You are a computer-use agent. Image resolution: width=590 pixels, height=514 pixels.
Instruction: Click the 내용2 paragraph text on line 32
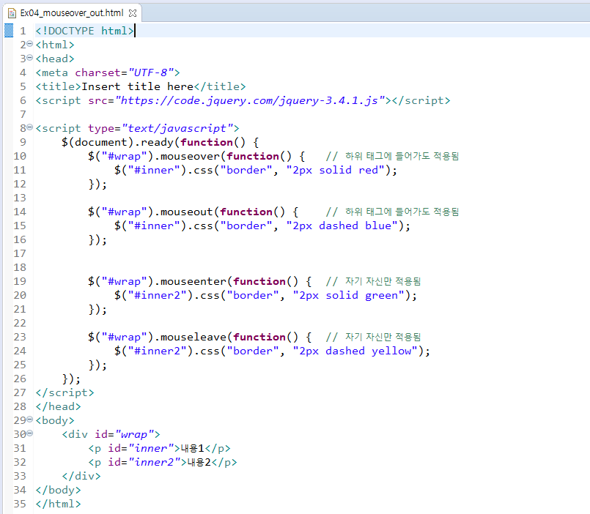(199, 462)
